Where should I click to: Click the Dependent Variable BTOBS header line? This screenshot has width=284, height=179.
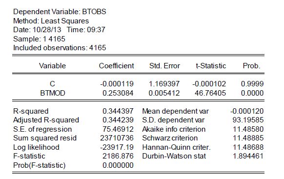tap(60, 12)
